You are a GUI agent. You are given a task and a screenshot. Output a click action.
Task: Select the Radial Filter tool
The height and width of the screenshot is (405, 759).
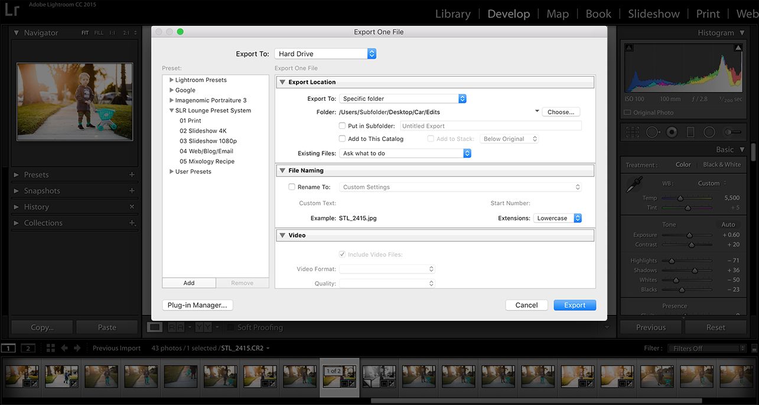pyautogui.click(x=709, y=131)
